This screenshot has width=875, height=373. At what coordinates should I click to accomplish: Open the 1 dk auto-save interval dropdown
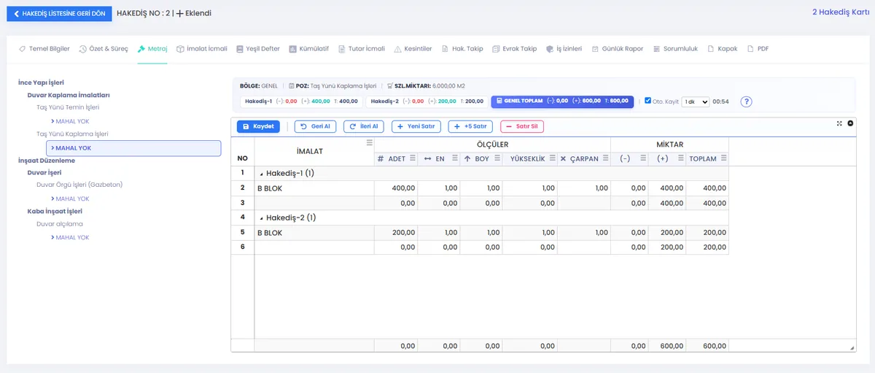695,101
